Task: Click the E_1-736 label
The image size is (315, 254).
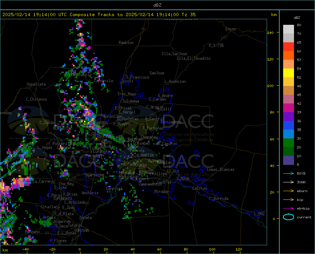Action: pyautogui.click(x=216, y=45)
